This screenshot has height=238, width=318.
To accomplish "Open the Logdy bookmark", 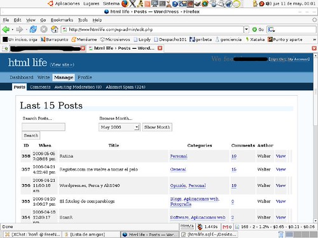I will pyautogui.click(x=142, y=39).
